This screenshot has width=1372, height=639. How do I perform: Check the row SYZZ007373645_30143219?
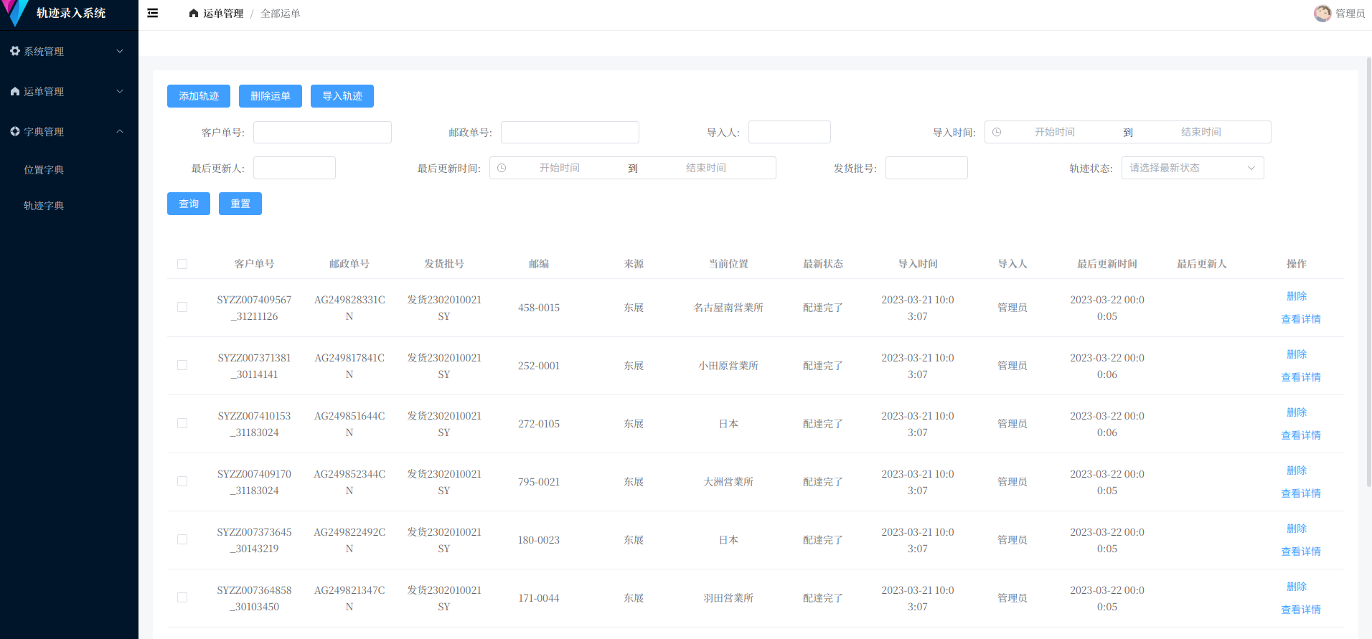(x=182, y=539)
